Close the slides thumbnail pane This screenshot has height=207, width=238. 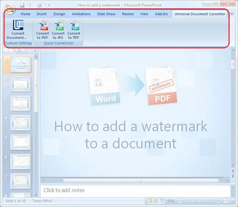coord(35,50)
